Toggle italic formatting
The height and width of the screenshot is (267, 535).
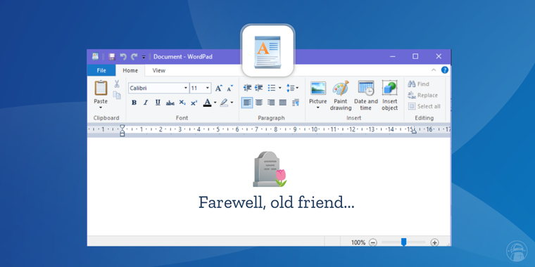coord(146,103)
